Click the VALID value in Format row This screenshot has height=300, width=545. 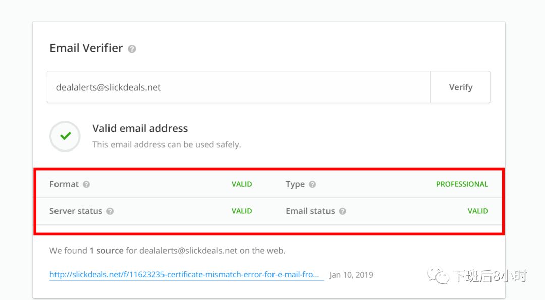tap(242, 184)
